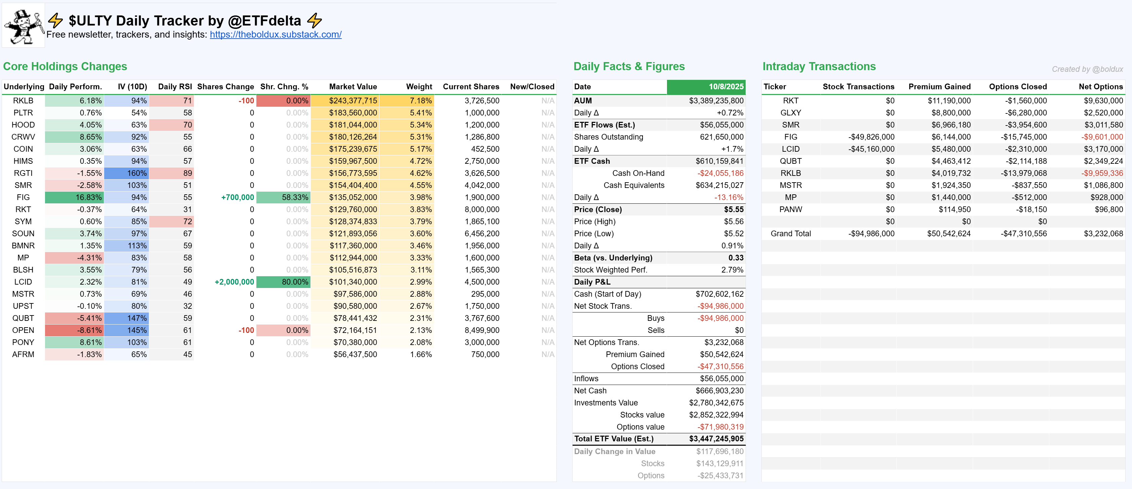This screenshot has height=489, width=1132.
Task: Click the left lightning bolt icon
Action: pyautogui.click(x=55, y=20)
